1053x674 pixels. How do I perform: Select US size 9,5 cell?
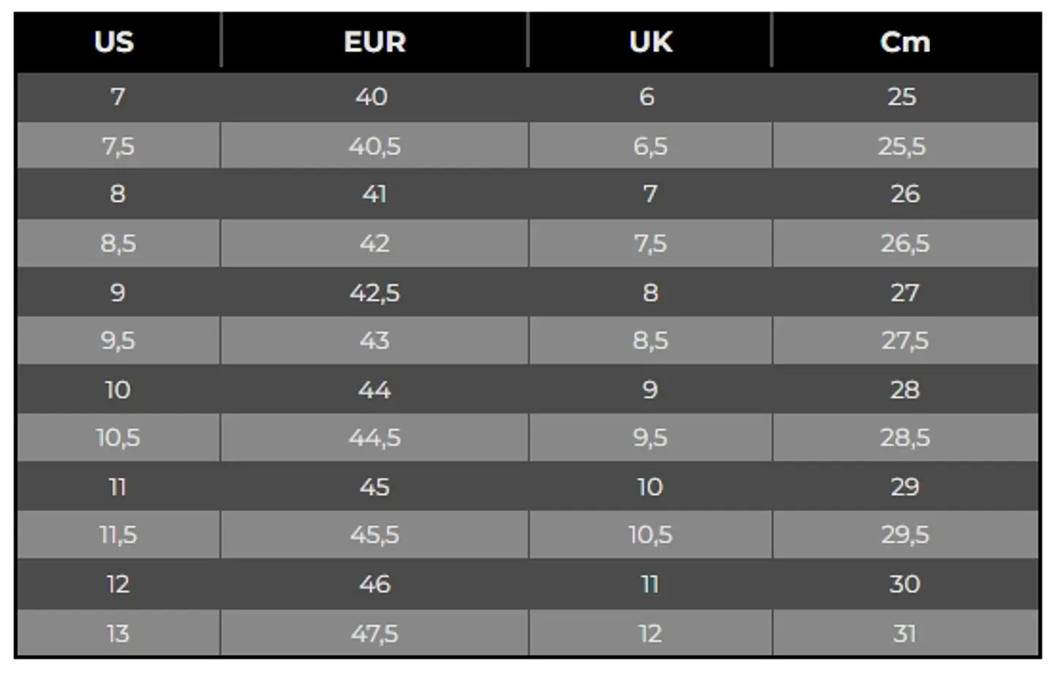[118, 341]
